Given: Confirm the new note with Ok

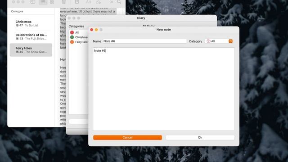Looking at the screenshot, I should pos(200,137).
